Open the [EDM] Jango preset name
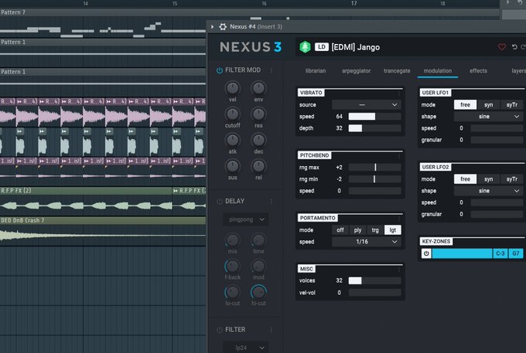Viewport: 526px width, 353px height. tap(356, 47)
